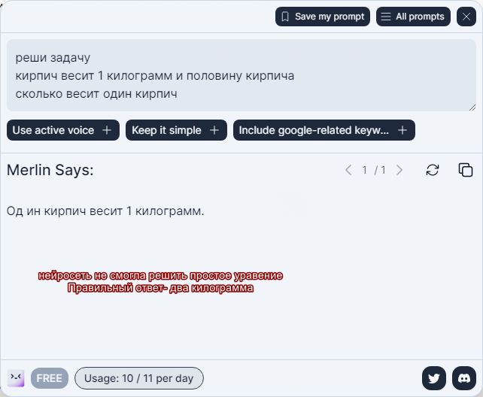Copy the Merlin response to clipboard
The image size is (483, 397).
pyautogui.click(x=466, y=170)
